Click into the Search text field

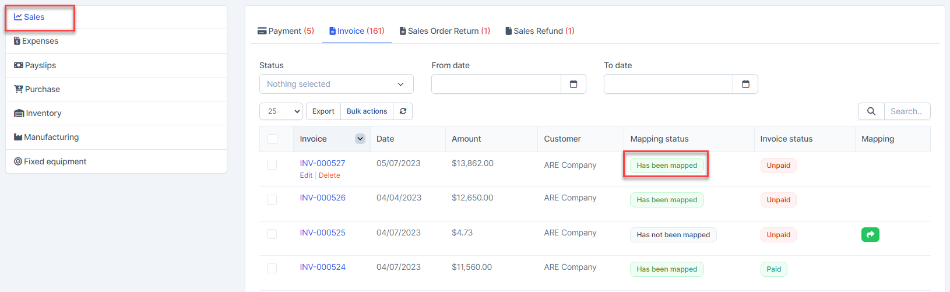coord(906,111)
